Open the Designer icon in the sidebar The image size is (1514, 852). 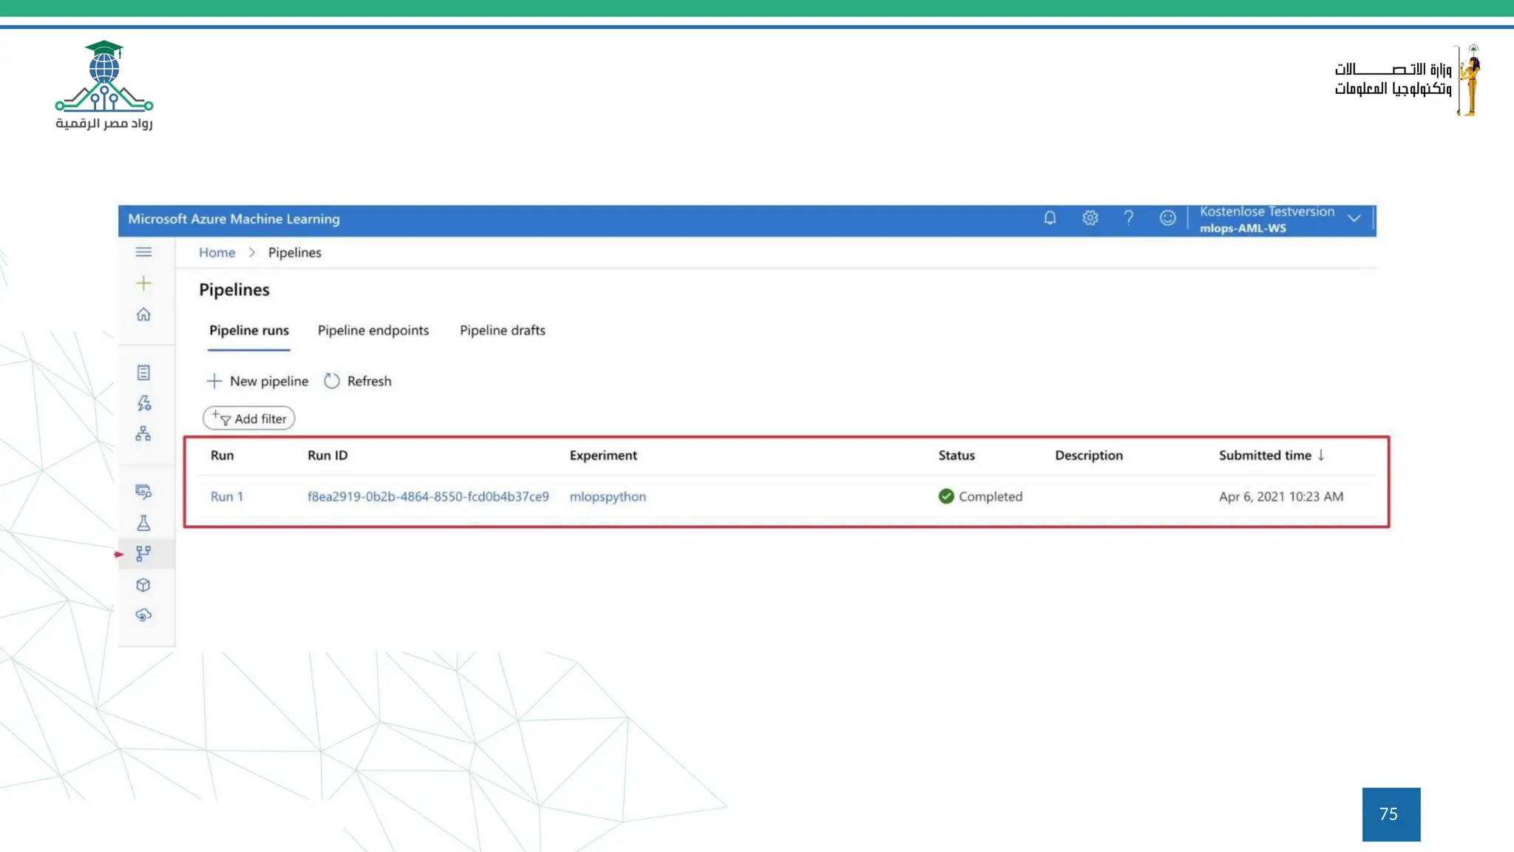[143, 433]
